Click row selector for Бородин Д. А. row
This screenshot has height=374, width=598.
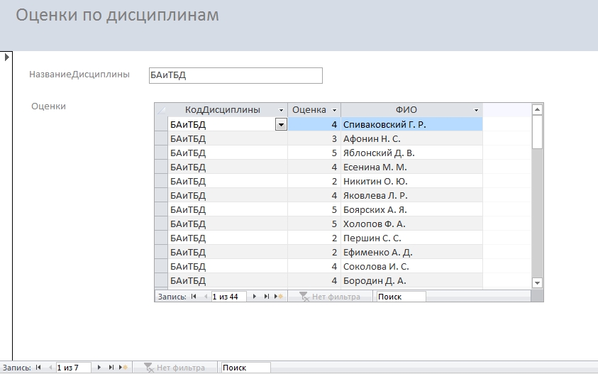tap(161, 280)
